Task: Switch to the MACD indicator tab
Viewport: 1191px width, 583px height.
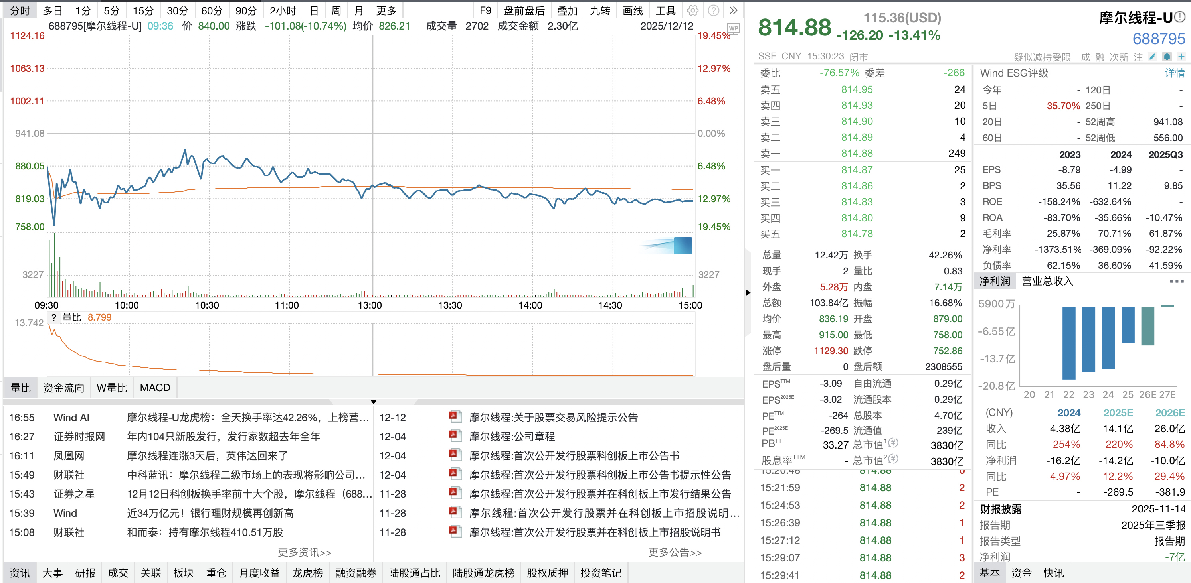Action: 155,388
